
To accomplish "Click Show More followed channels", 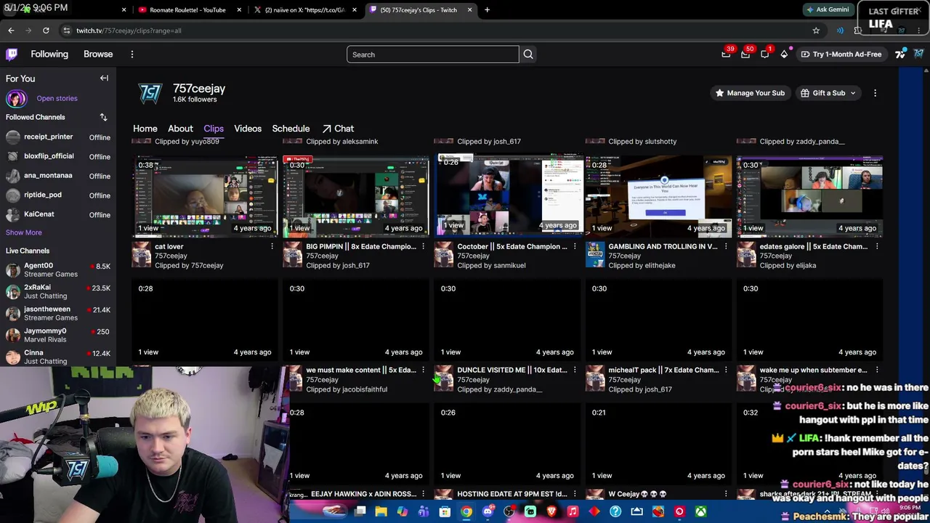I will (24, 232).
